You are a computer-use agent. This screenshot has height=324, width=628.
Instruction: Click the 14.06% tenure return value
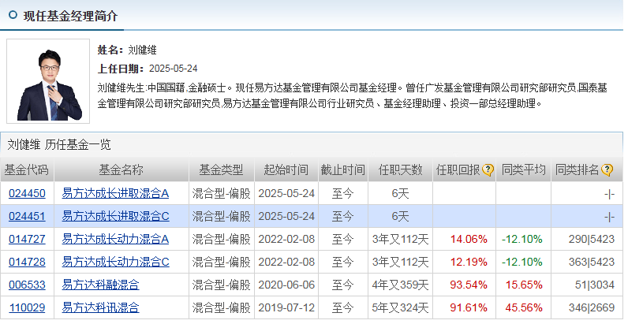click(469, 239)
